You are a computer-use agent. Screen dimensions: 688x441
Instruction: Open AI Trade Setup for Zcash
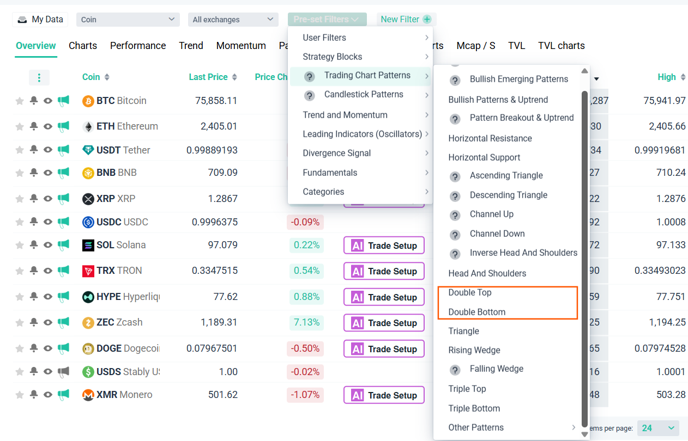(384, 323)
